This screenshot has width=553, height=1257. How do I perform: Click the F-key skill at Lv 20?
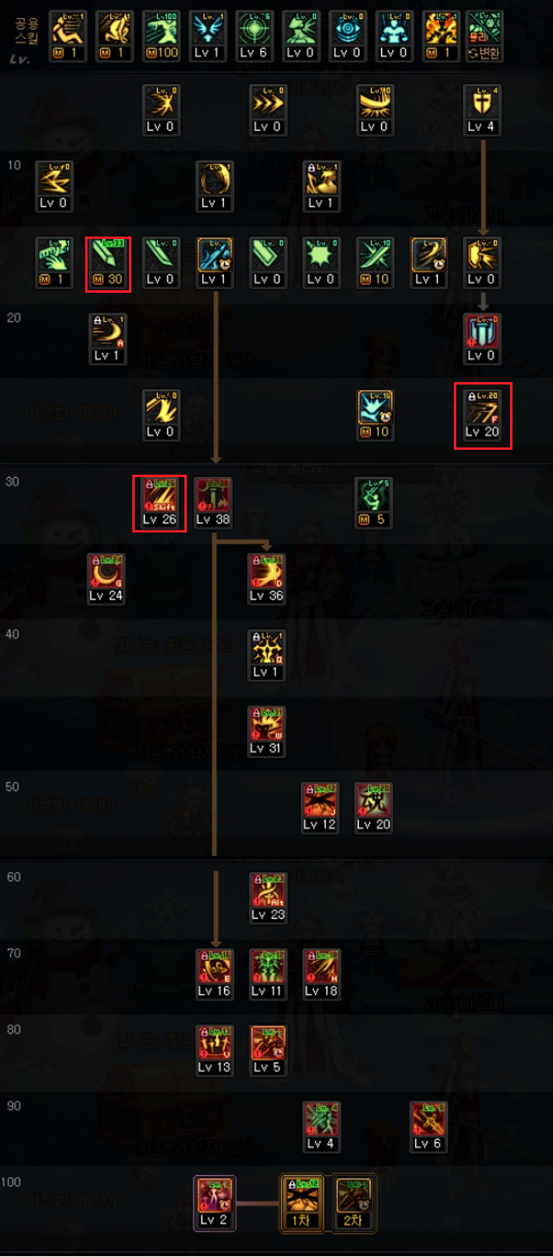[x=483, y=415]
